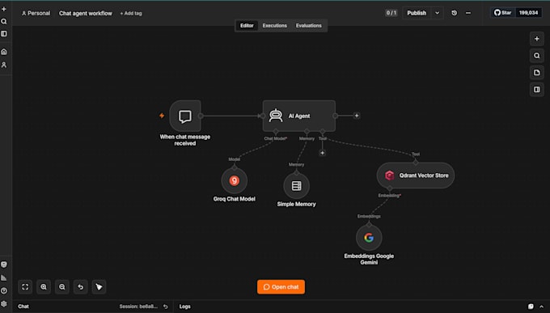Open settings gear at sidebar bottom
This screenshot has height=313, width=550.
tap(4, 304)
